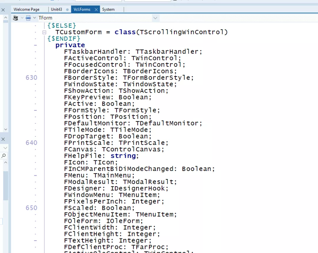The image size is (318, 253).
Task: Click the FShowAction field line
Action: pos(116,91)
